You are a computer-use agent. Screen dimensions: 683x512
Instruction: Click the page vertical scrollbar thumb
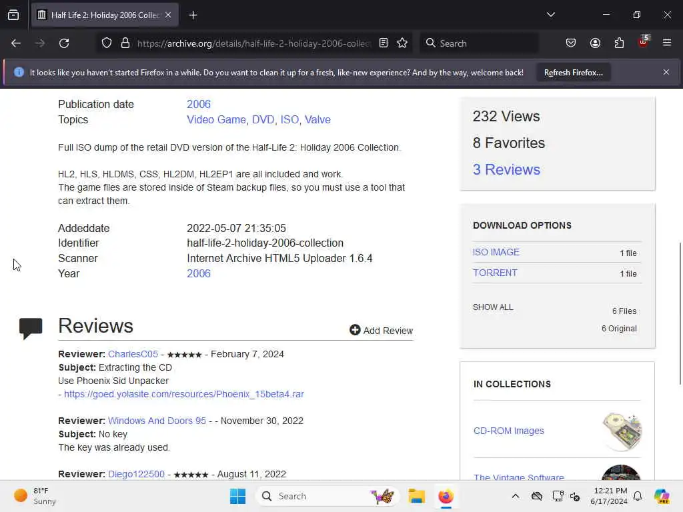(680, 313)
